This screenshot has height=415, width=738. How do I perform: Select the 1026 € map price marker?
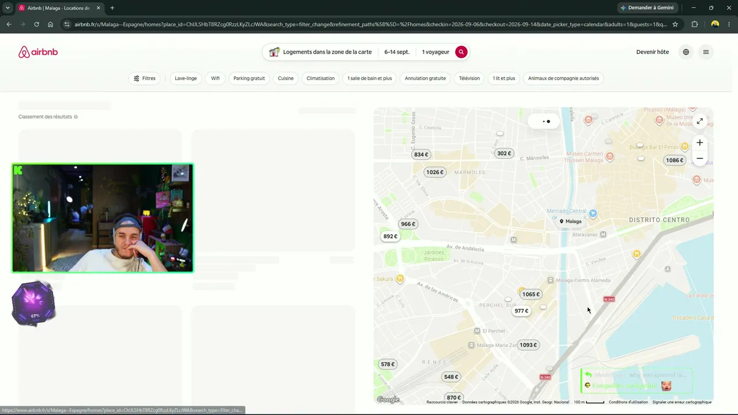pyautogui.click(x=435, y=172)
